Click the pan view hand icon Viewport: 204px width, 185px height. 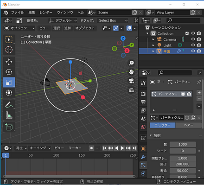pos(131,72)
